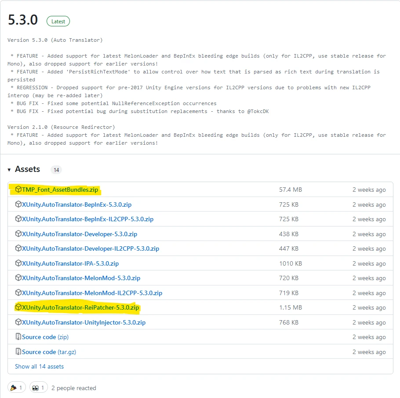Image resolution: width=400 pixels, height=398 pixels.
Task: Click the 447 KB size text
Action: click(289, 248)
